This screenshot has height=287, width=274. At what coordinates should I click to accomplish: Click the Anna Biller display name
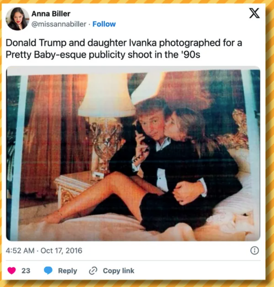[x=51, y=14]
